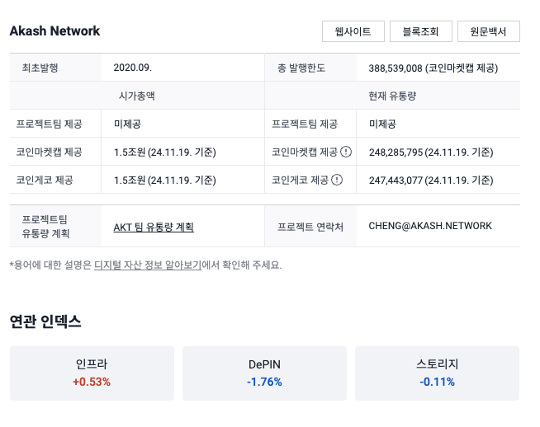
Task: Click the 프로젝트 연락처 label
Action: point(310,227)
